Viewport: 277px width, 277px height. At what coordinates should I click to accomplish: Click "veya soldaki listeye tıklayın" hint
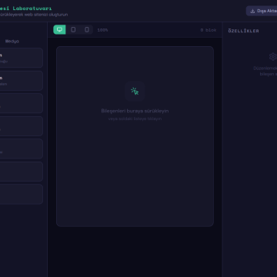pos(135,118)
